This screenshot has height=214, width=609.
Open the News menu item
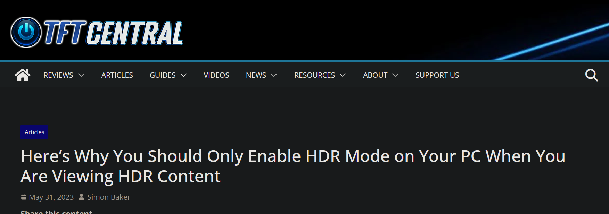coord(256,75)
